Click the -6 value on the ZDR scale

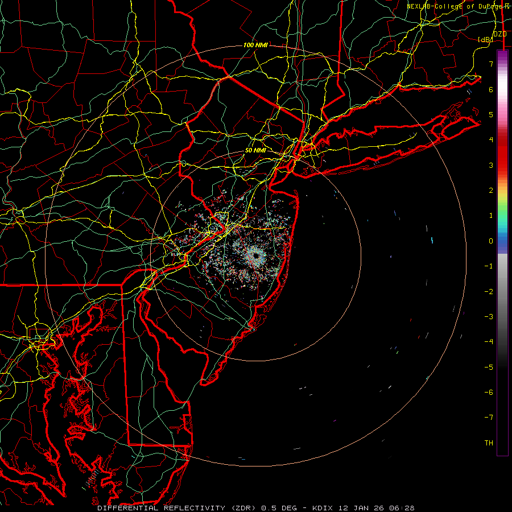(489, 393)
